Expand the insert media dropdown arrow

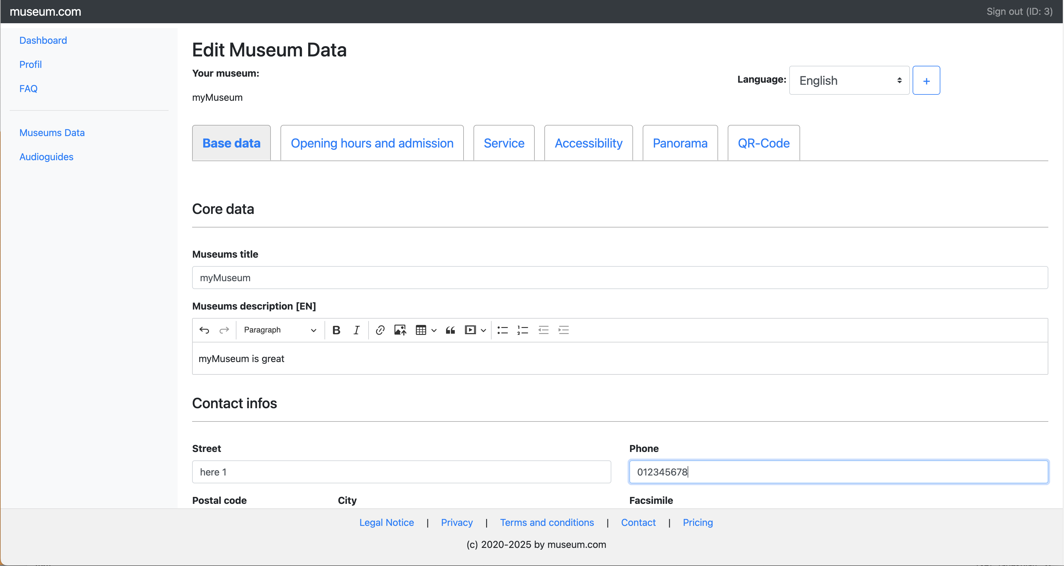tap(483, 330)
